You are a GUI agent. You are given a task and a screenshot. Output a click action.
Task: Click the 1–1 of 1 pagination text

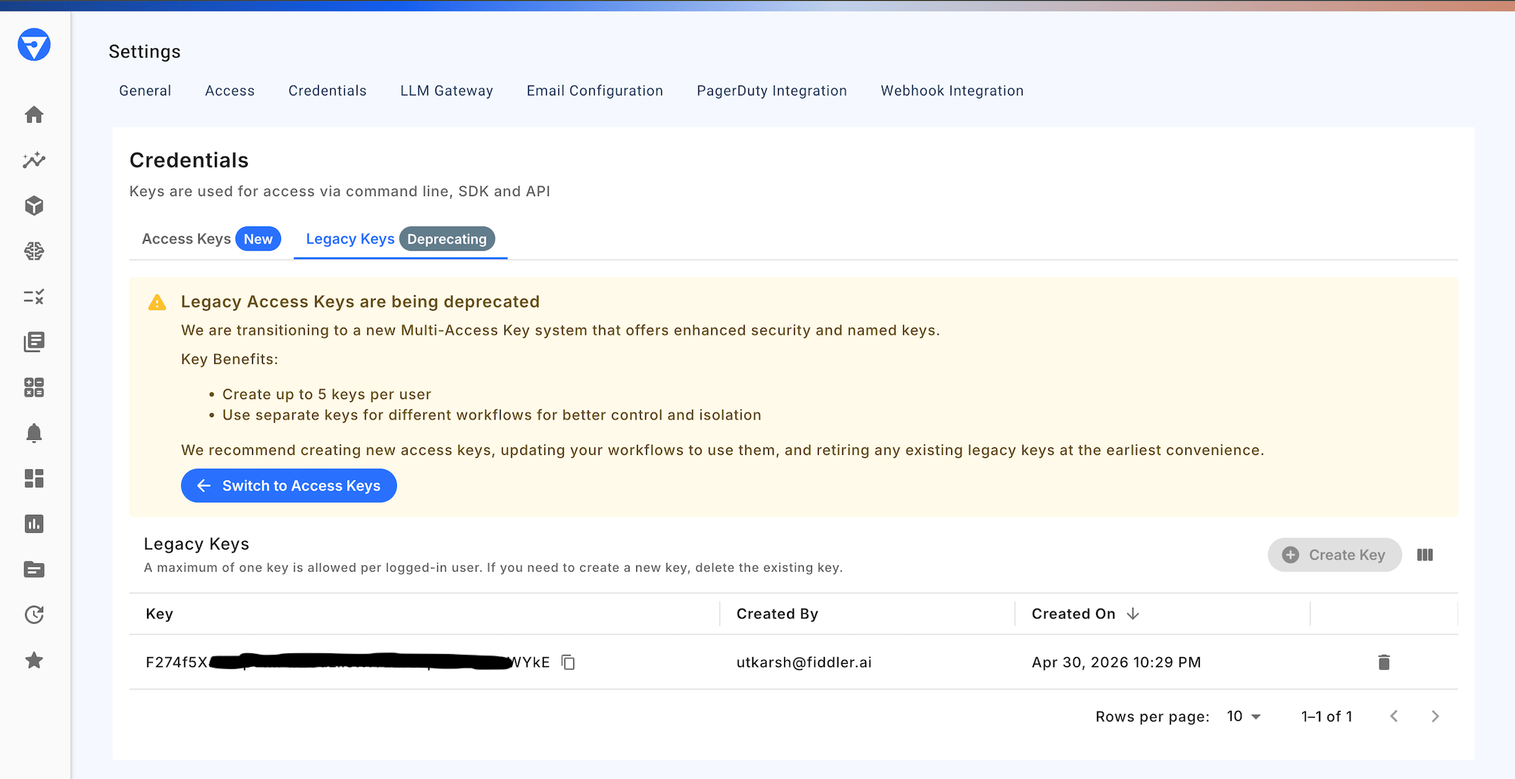[1326, 716]
